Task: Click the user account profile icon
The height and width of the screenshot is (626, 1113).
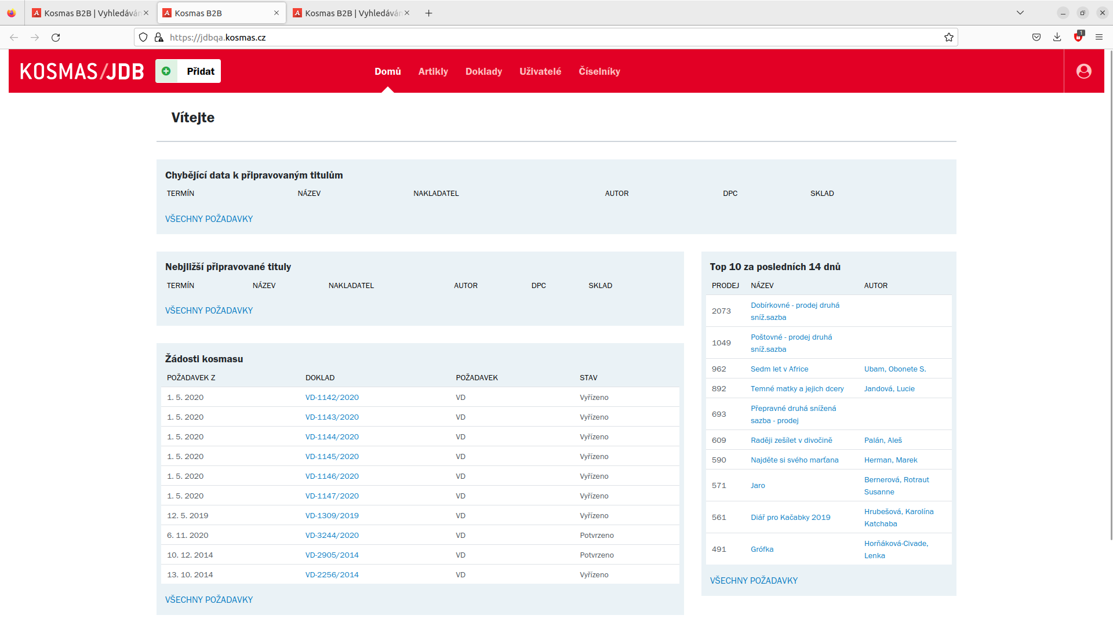Action: 1083,71
